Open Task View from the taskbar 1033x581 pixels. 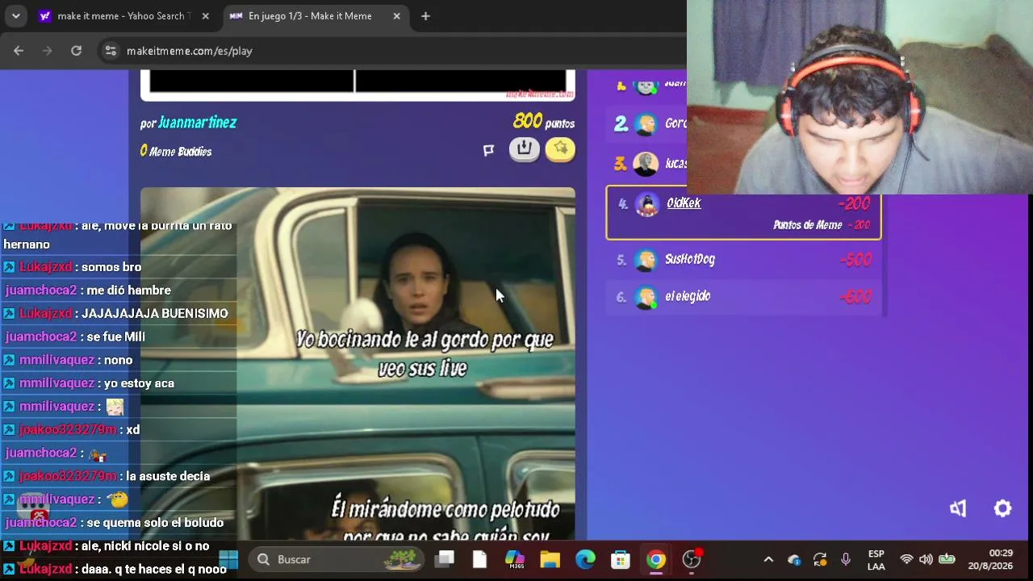(445, 559)
